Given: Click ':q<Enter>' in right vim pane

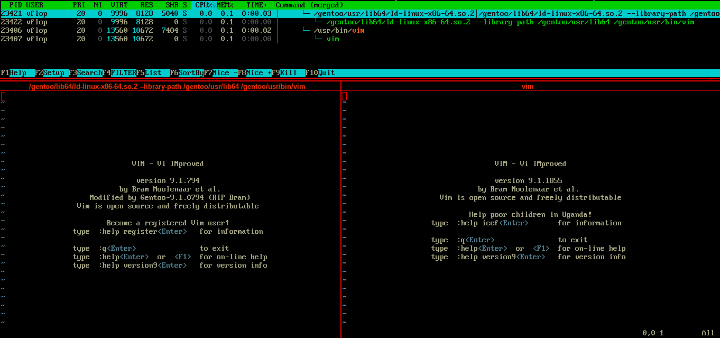Looking at the screenshot, I should (475, 240).
